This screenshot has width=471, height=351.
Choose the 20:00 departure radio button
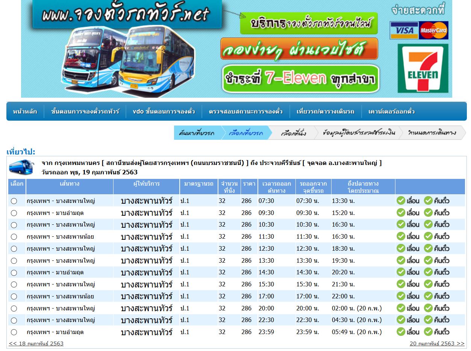point(14,309)
